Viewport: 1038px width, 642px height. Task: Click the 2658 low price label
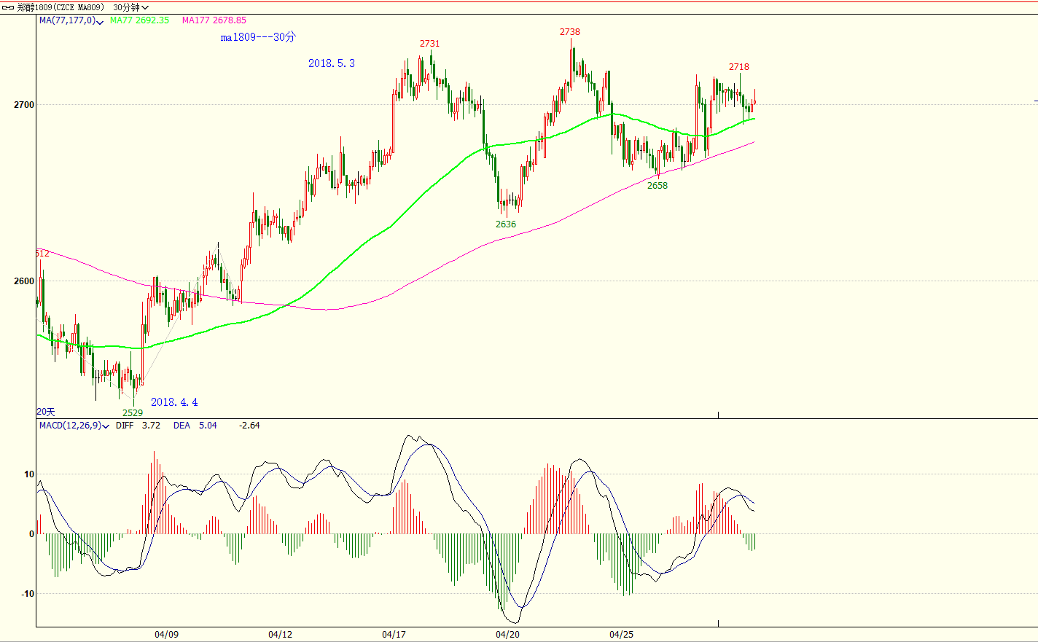657,186
